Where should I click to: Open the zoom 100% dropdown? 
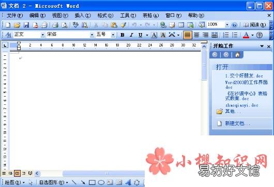[x=227, y=25]
